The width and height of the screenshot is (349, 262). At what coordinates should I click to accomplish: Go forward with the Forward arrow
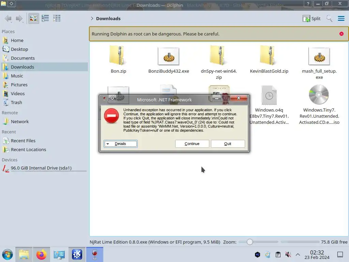point(19,18)
